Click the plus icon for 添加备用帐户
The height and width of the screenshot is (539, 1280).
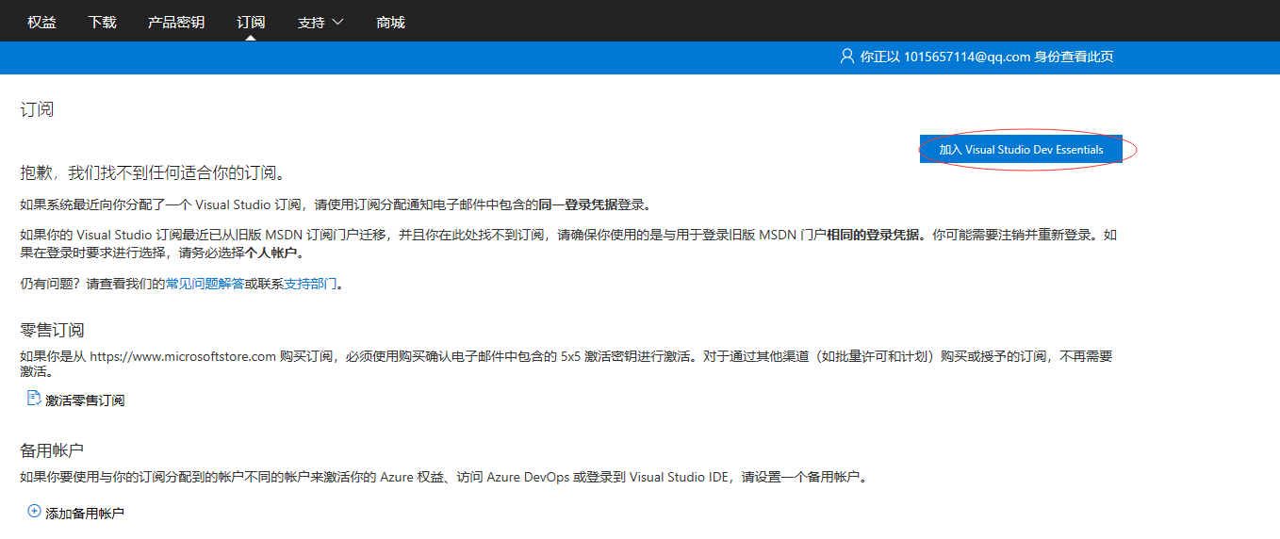tap(35, 512)
